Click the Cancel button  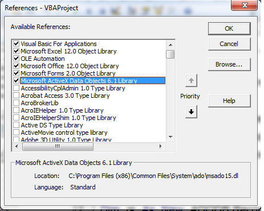pyautogui.click(x=229, y=44)
